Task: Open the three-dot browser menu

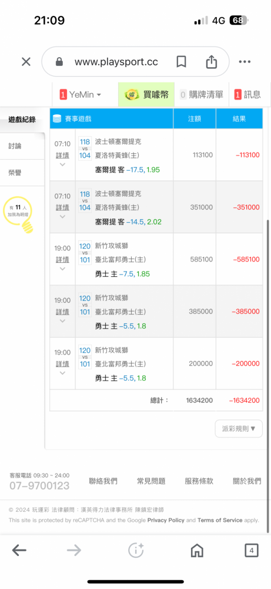Action: click(245, 62)
